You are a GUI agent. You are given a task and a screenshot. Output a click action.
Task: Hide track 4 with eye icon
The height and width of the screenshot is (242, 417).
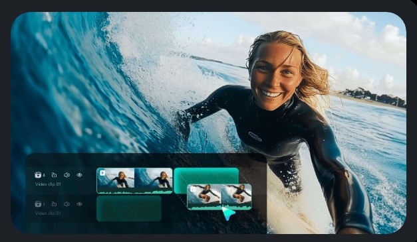pos(79,175)
